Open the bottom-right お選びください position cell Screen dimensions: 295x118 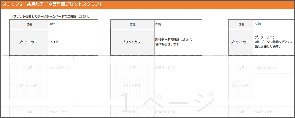(x=273, y=112)
